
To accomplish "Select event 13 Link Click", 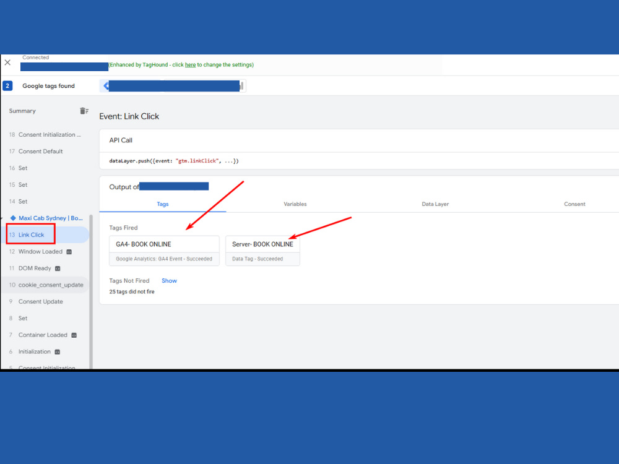I will pos(45,234).
